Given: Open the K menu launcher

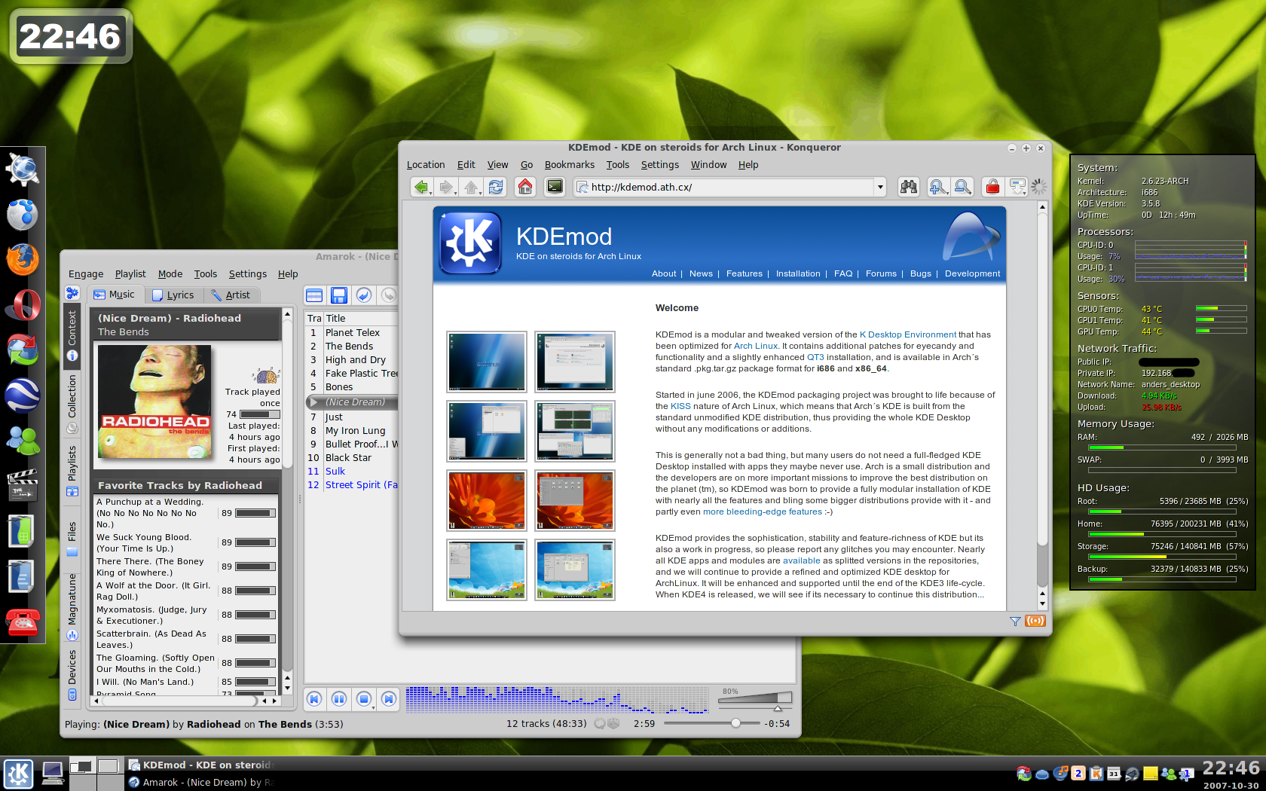Looking at the screenshot, I should (18, 774).
